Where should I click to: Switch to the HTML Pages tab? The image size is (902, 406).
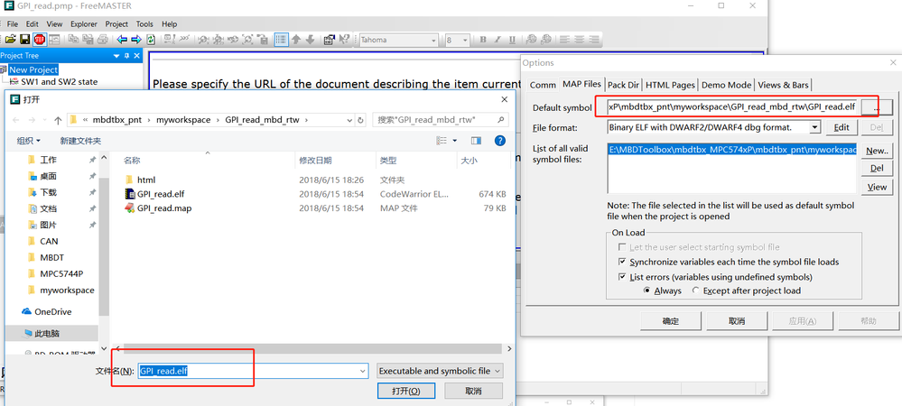670,85
